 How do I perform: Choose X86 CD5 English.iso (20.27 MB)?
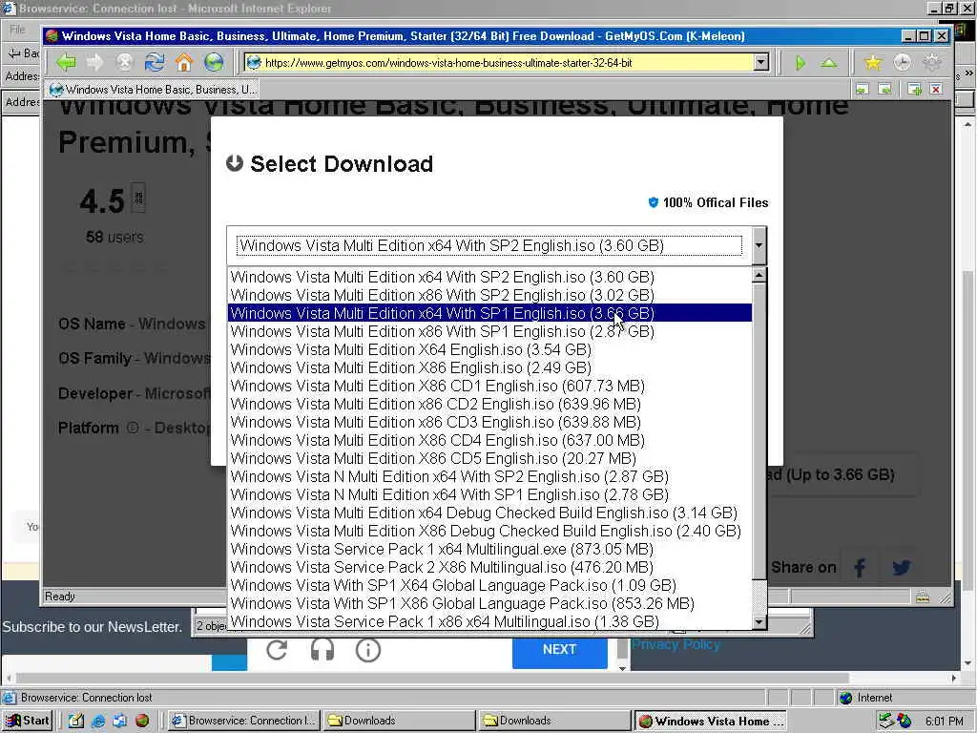[489, 458]
